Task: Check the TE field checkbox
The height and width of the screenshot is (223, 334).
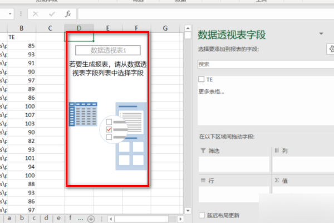Action: pyautogui.click(x=202, y=79)
